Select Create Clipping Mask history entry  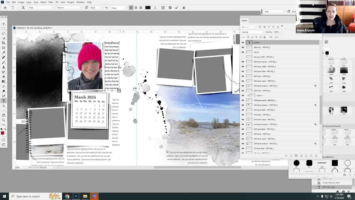[x=331, y=183]
